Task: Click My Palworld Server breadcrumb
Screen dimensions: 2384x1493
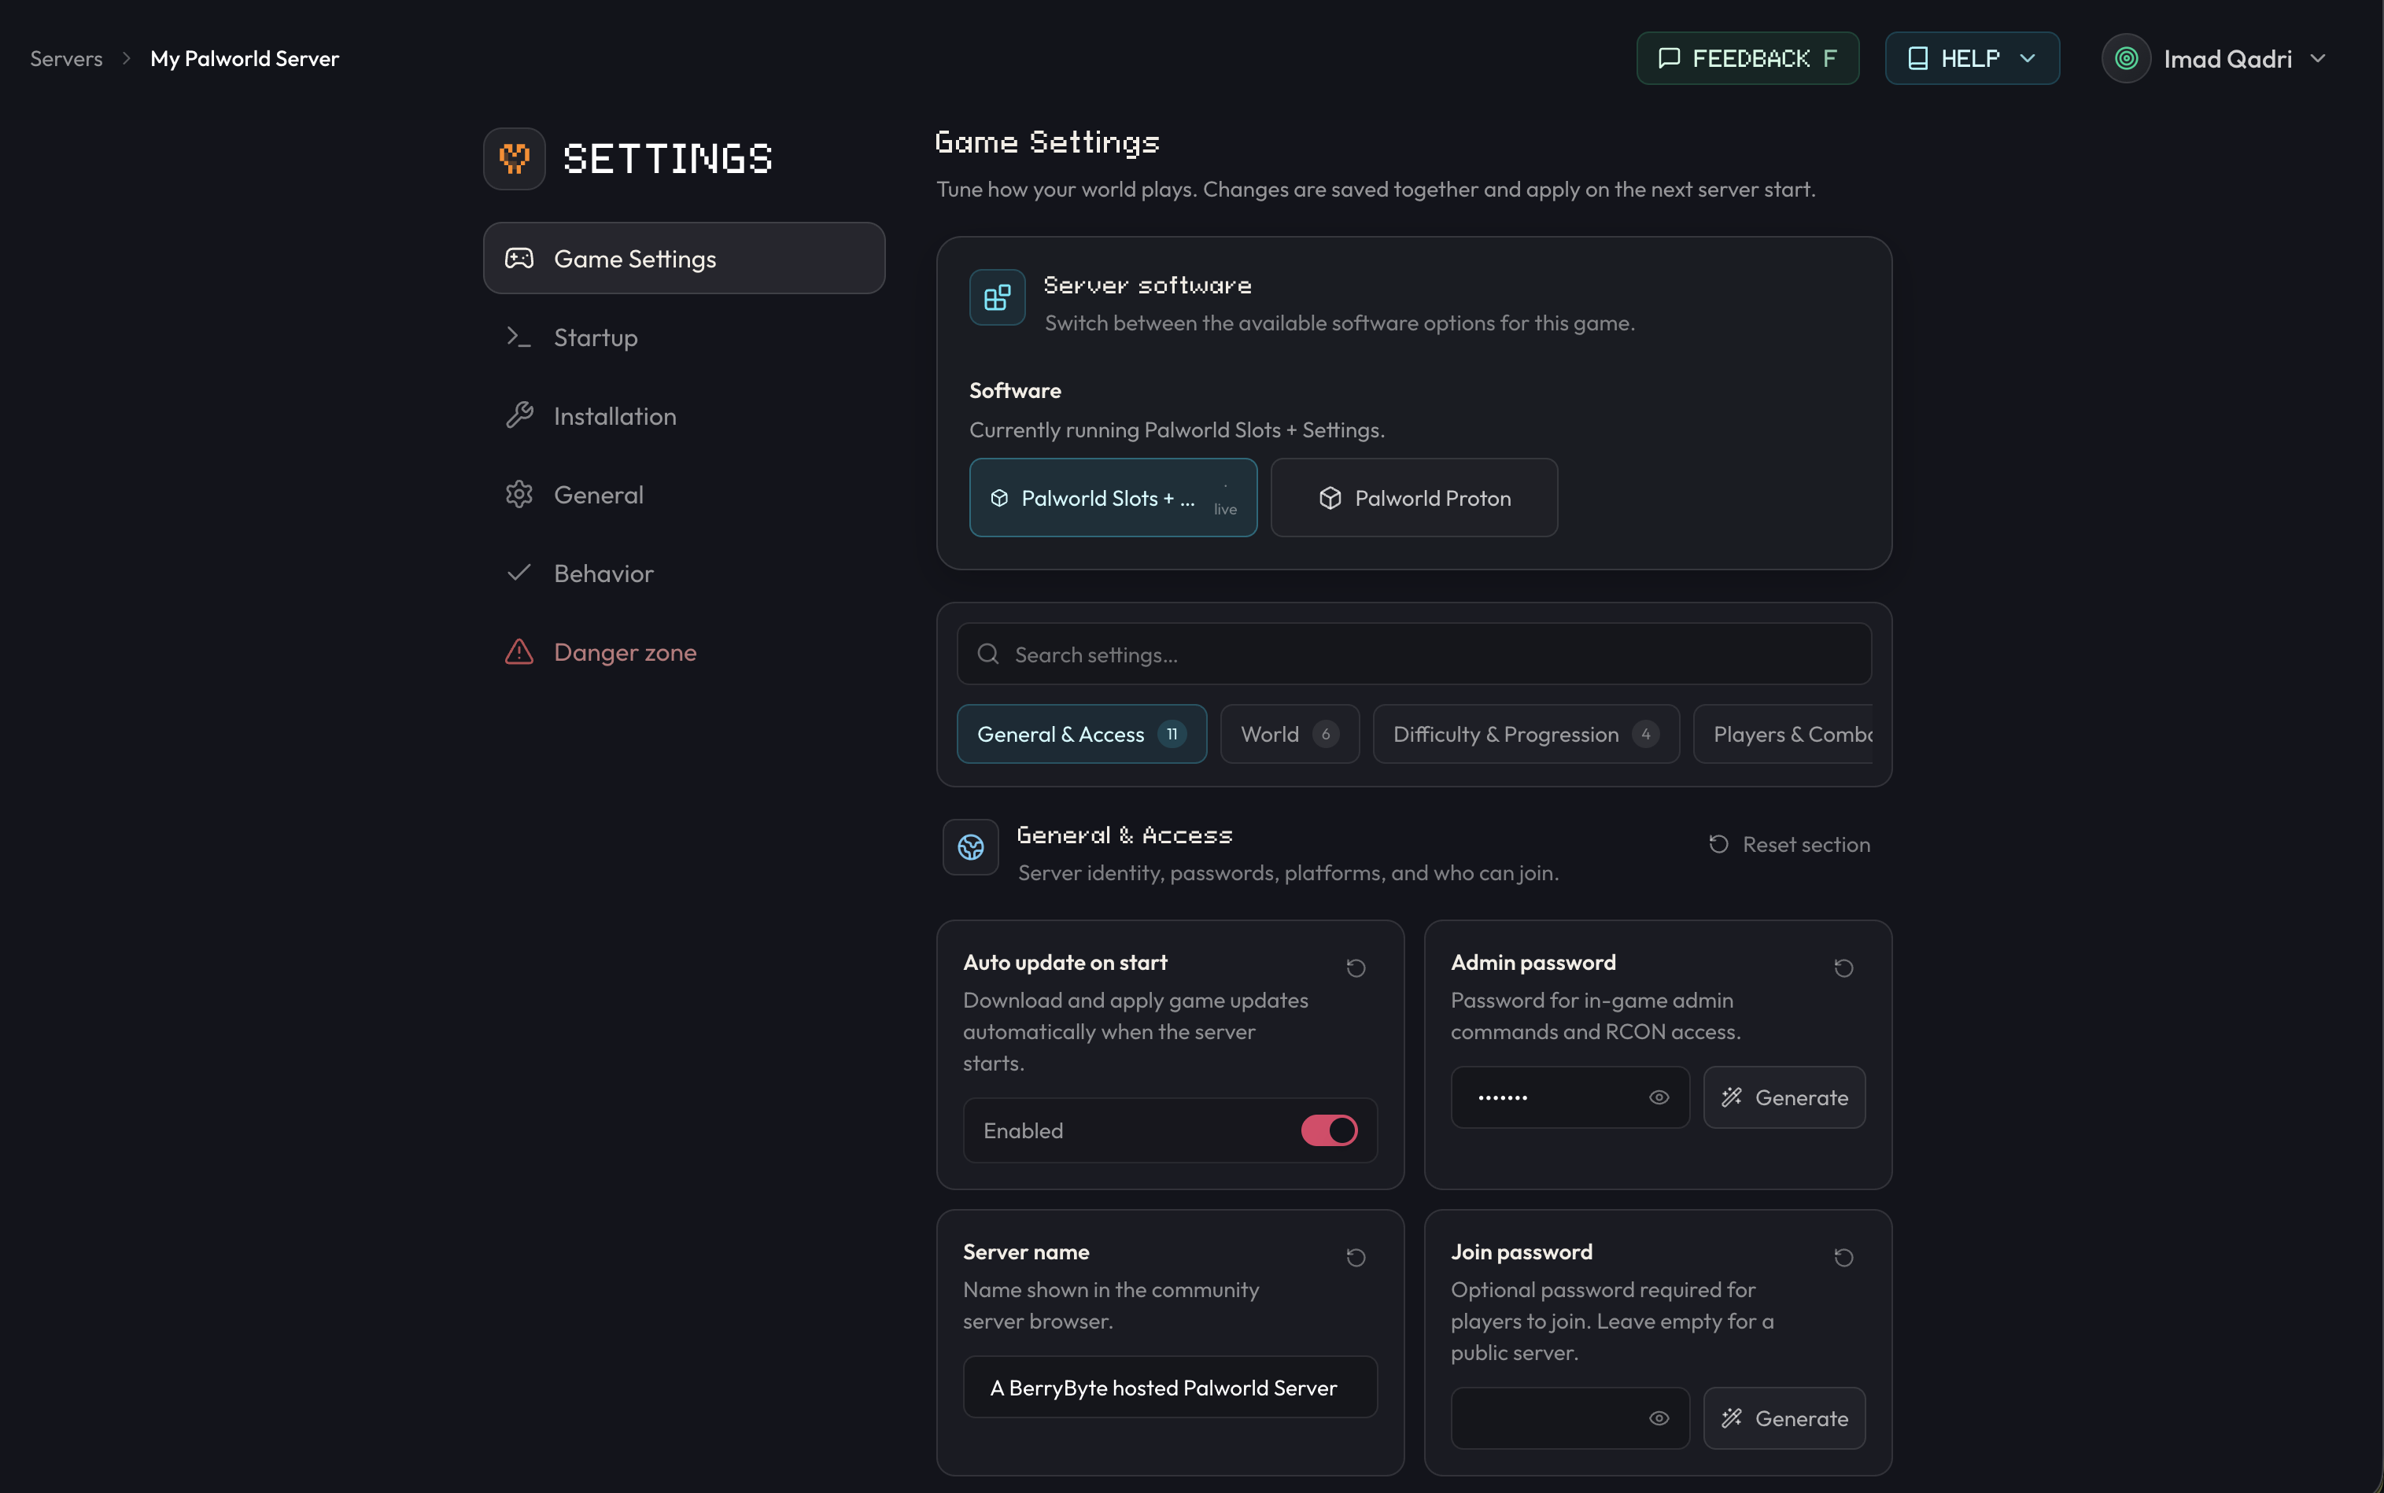Action: (244, 58)
